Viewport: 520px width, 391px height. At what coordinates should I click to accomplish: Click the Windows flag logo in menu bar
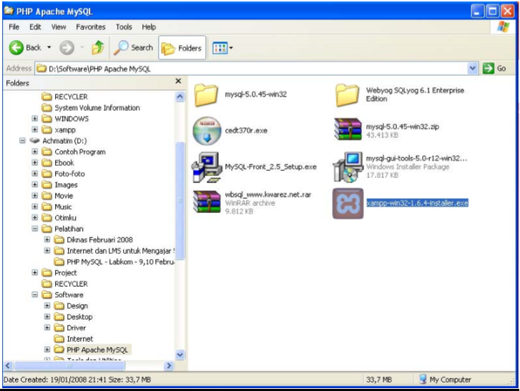503,27
